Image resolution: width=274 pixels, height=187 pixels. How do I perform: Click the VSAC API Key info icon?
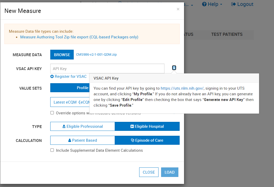click(x=174, y=68)
